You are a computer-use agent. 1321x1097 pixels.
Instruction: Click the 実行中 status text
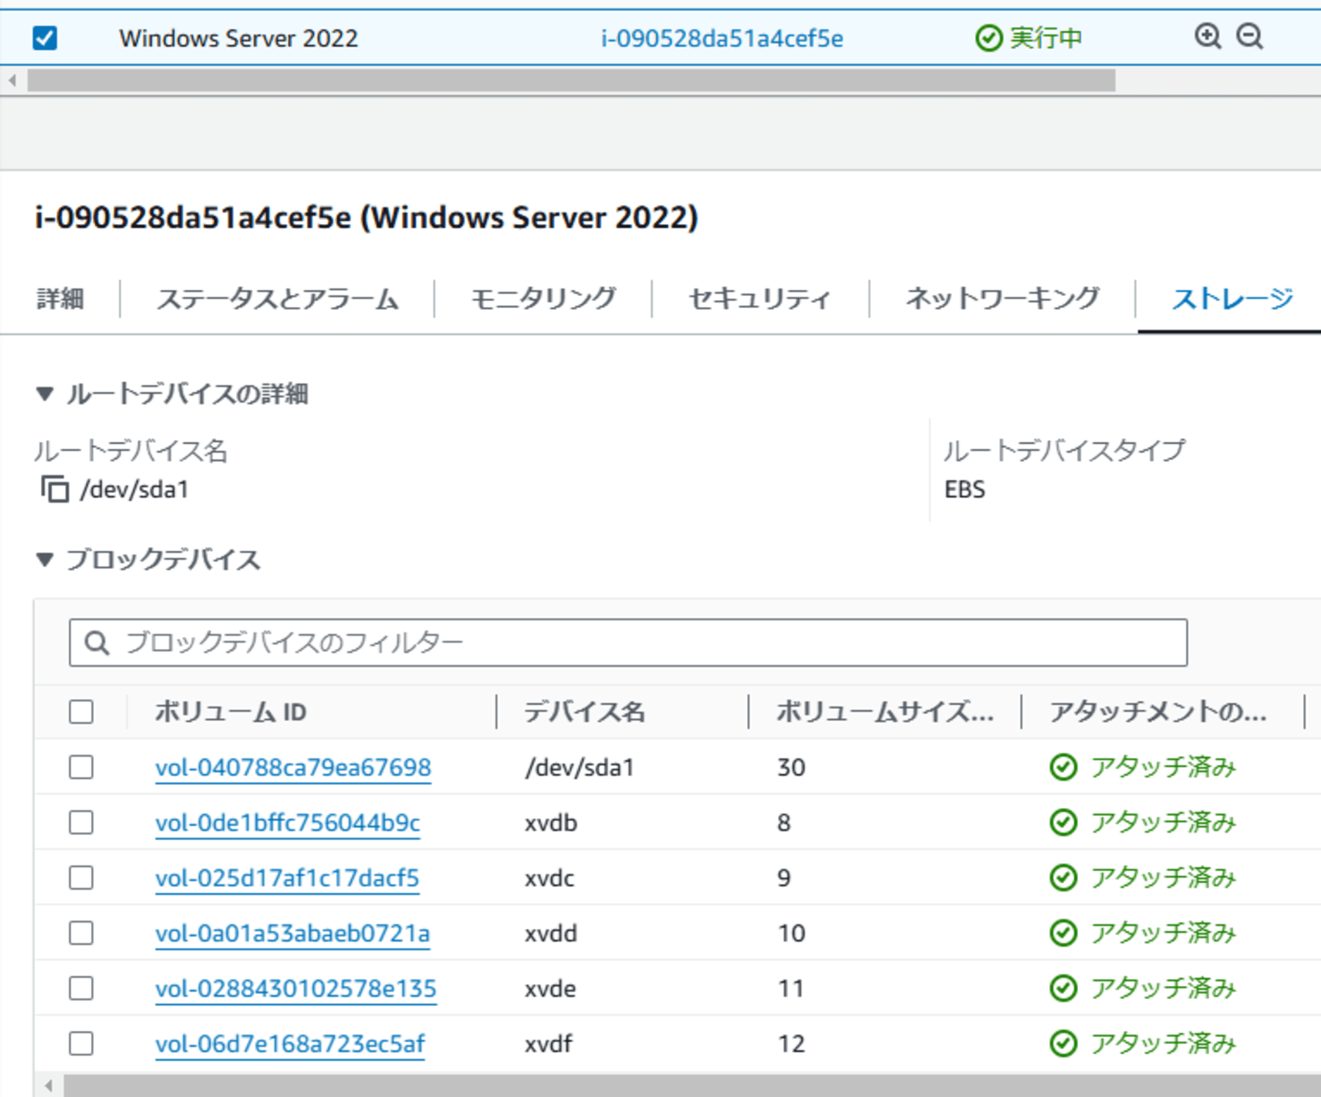point(1046,38)
